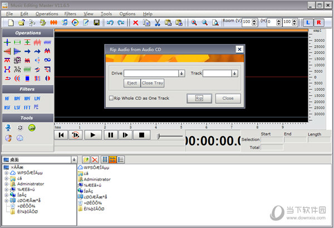
Task: Switch to the list view button
Action: click(121, 159)
